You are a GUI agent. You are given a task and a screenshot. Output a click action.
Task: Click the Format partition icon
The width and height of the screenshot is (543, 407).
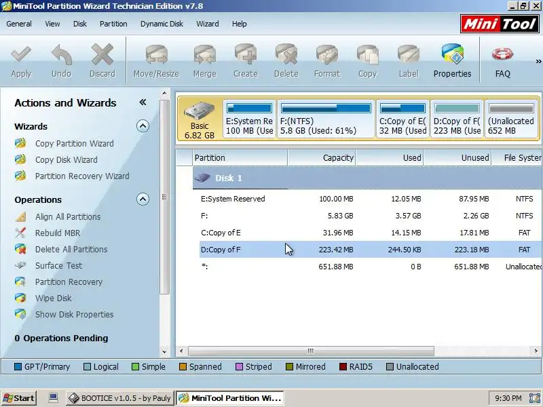pos(327,54)
